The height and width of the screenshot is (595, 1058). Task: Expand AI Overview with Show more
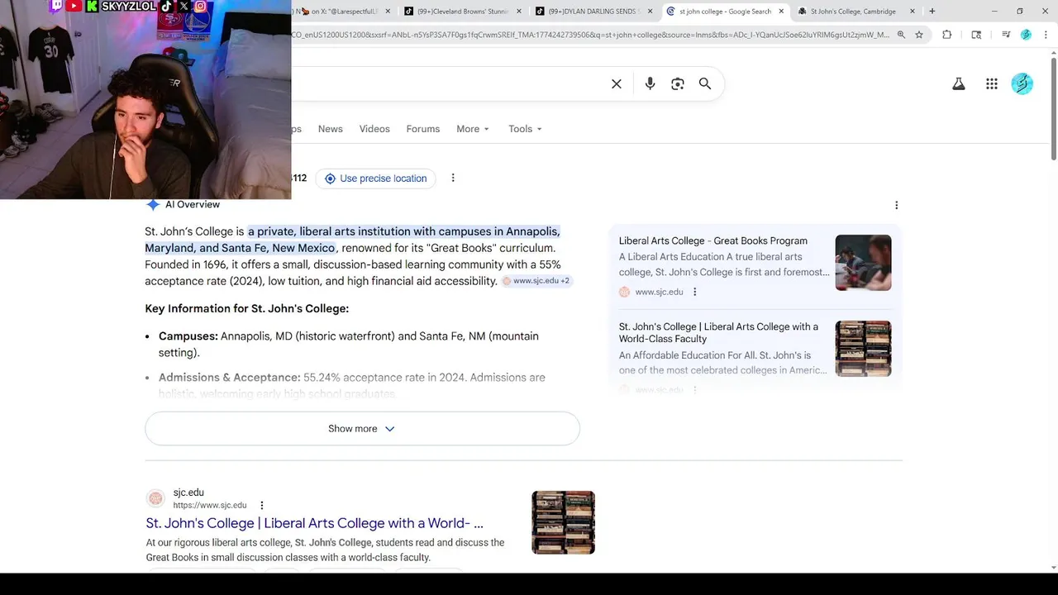click(x=362, y=429)
